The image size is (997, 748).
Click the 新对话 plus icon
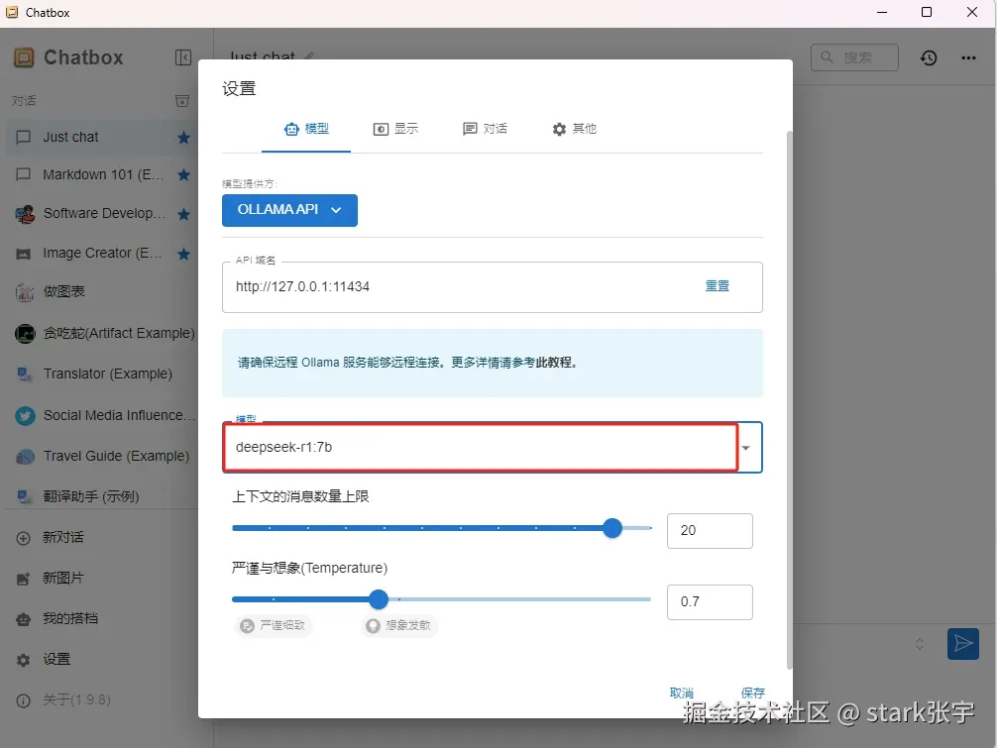pos(23,538)
